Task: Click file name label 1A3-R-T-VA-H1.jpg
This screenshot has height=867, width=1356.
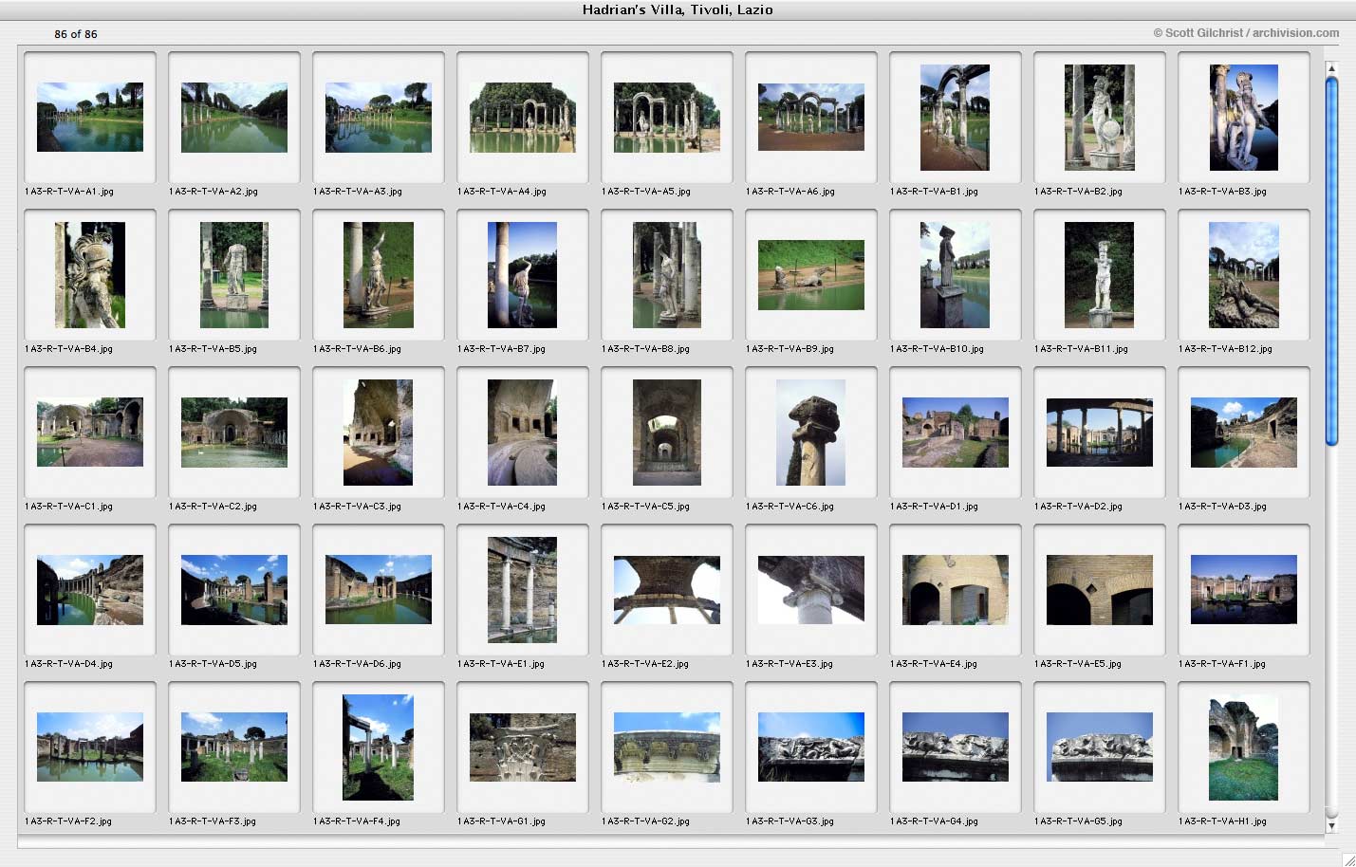Action: point(1223,821)
